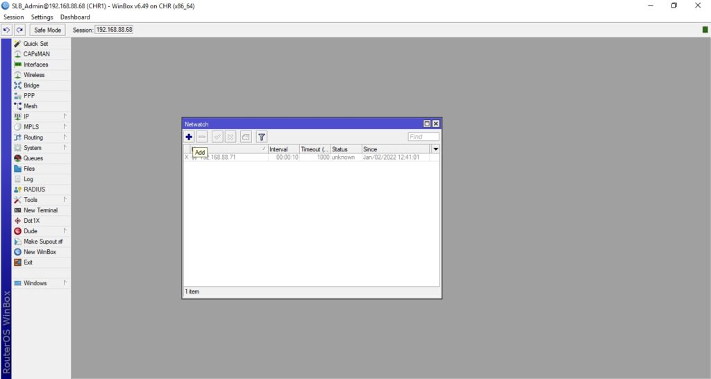
Task: Open the Session menu
Action: 14,17
